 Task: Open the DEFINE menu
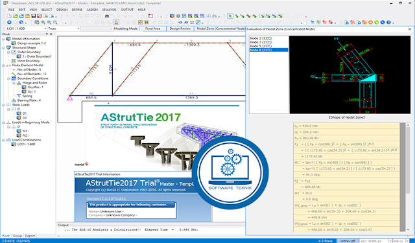77,10
